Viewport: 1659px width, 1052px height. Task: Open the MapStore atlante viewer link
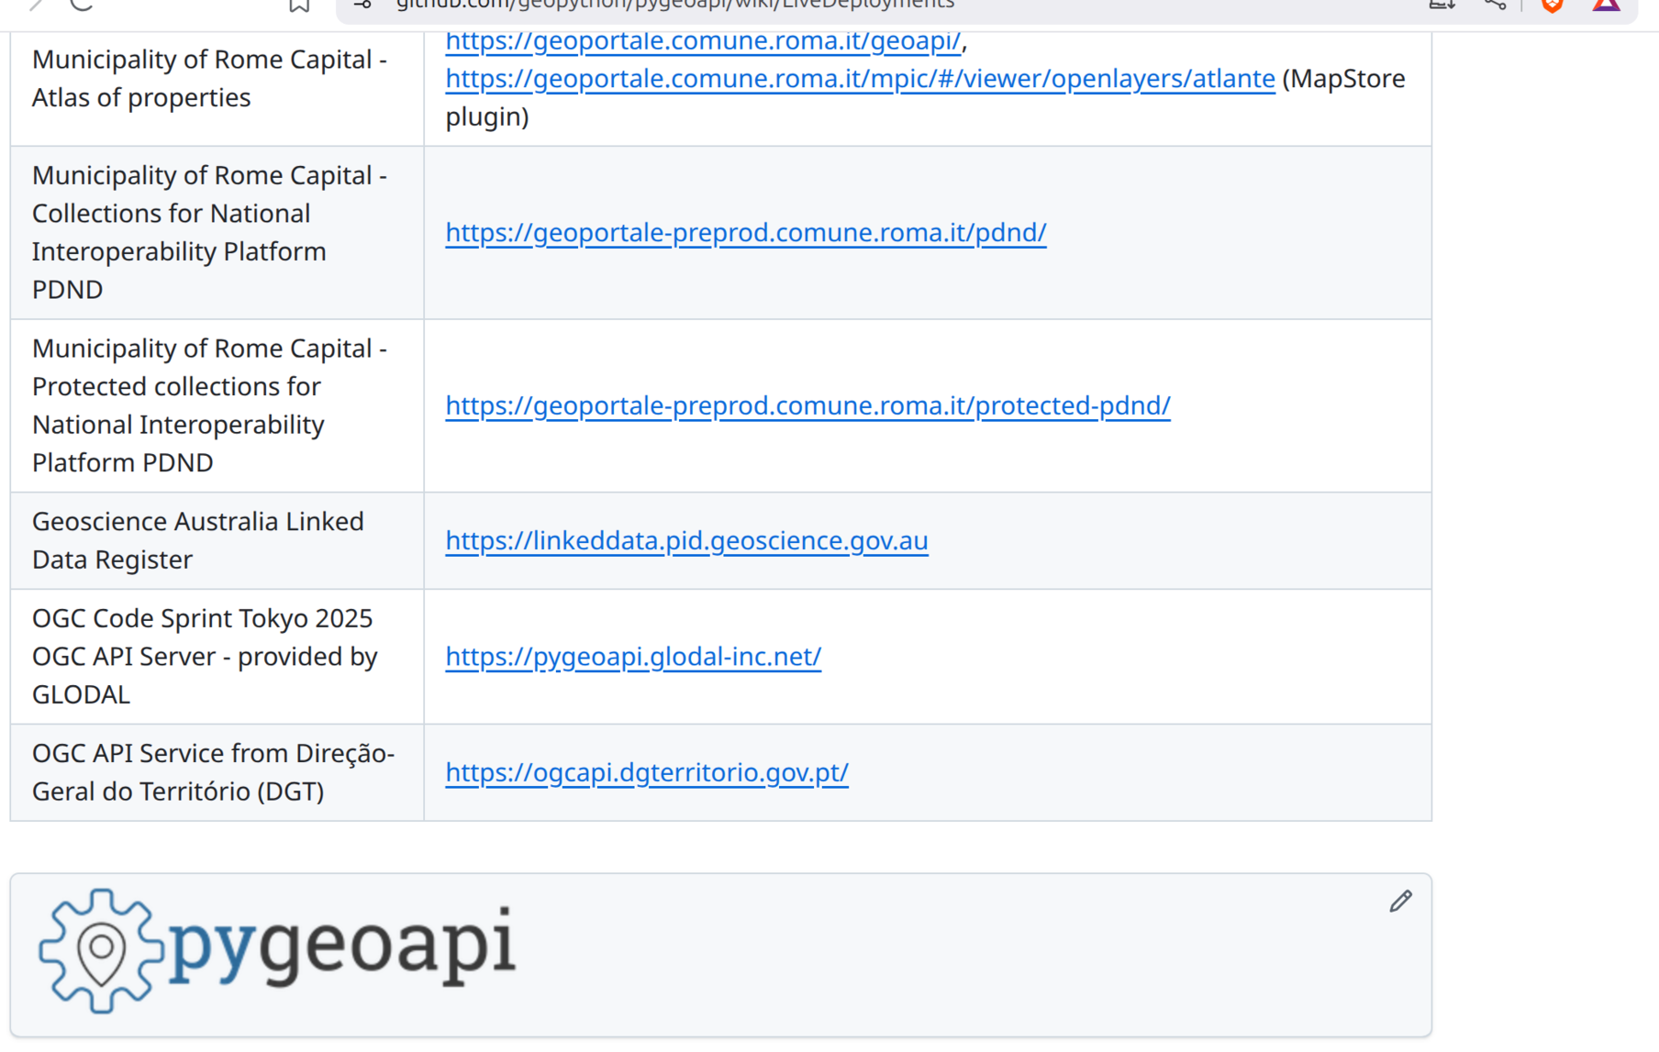point(860,79)
